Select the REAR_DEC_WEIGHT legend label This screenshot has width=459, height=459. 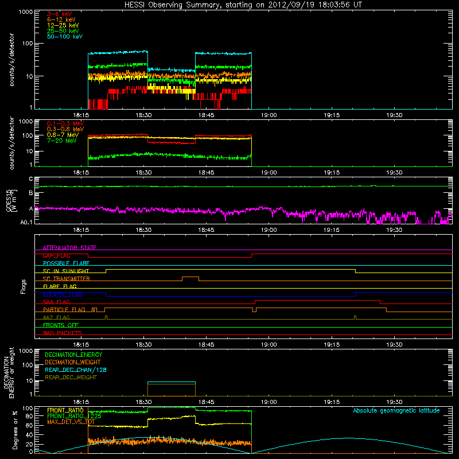71,378
